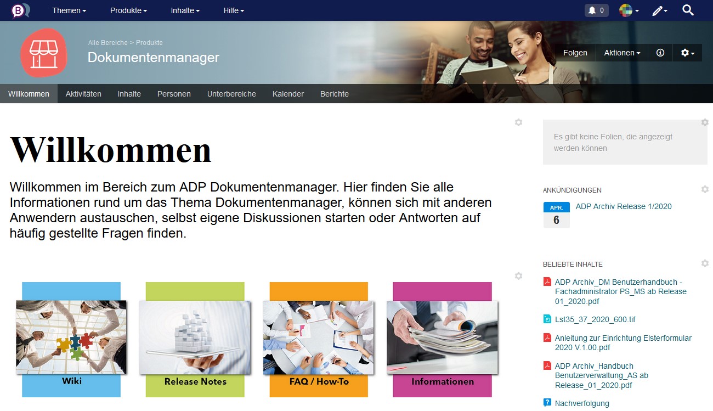Open ADP Archiv_Handbuch Benutzerverwaltung link
The image size is (713, 411).
click(602, 375)
